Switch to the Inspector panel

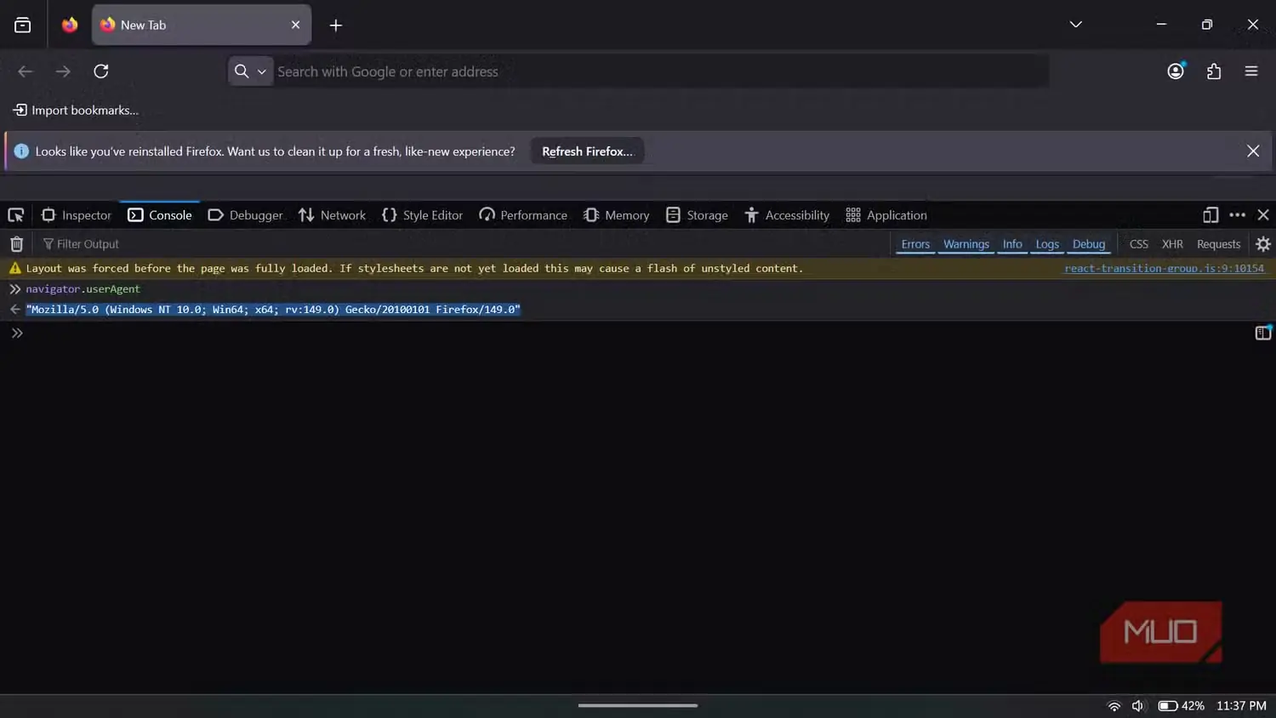point(77,215)
